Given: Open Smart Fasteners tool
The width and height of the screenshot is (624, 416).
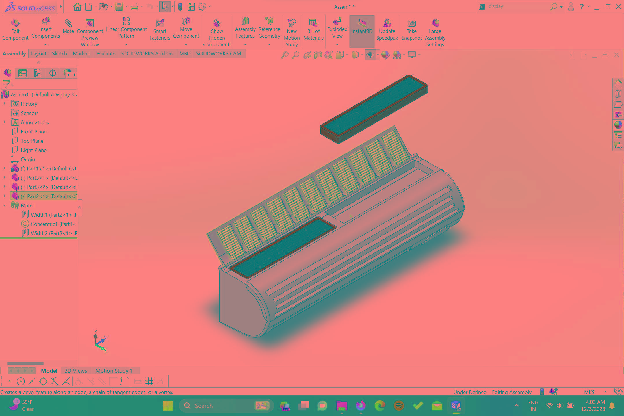Looking at the screenshot, I should pos(160,23).
